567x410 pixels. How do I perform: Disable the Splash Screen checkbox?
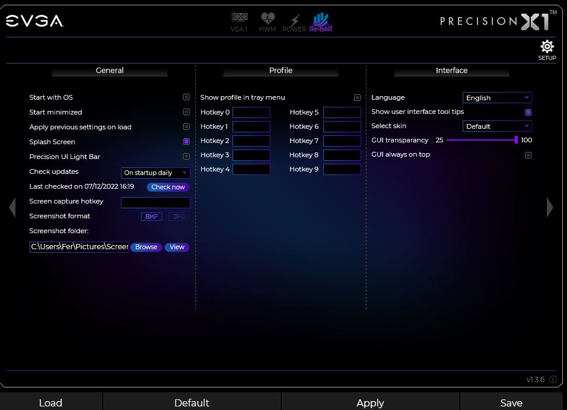[x=186, y=141]
